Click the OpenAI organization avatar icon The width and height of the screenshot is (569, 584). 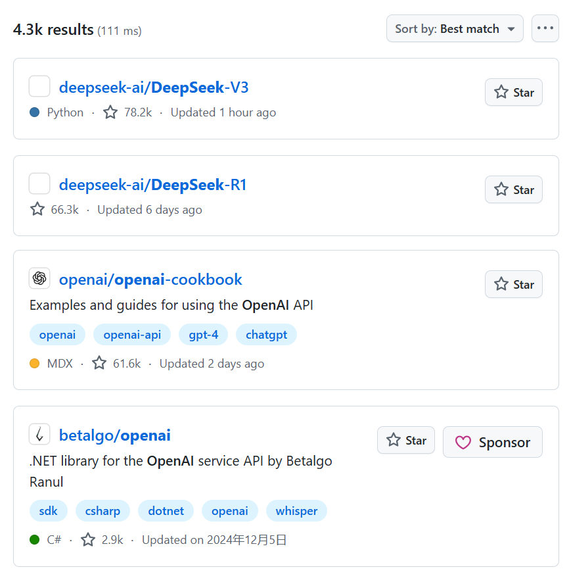[39, 278]
